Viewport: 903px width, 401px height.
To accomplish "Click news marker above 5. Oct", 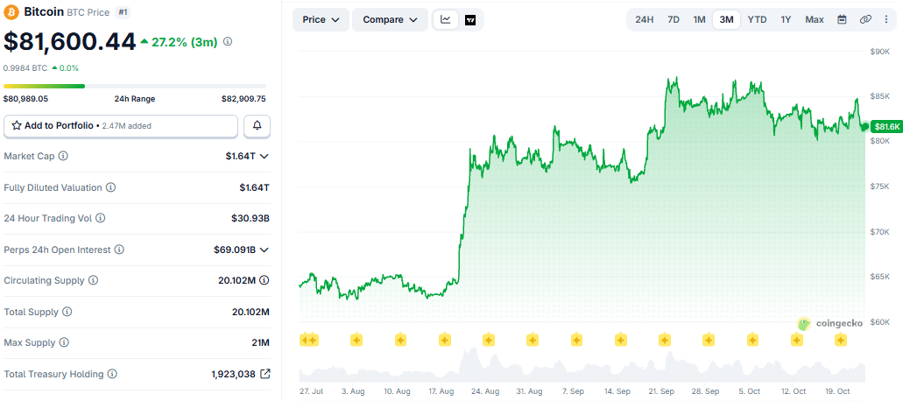I will click(752, 340).
